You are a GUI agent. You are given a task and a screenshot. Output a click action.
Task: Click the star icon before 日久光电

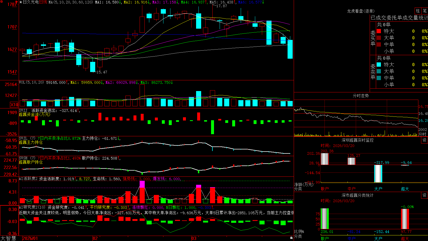[x=21, y=2]
